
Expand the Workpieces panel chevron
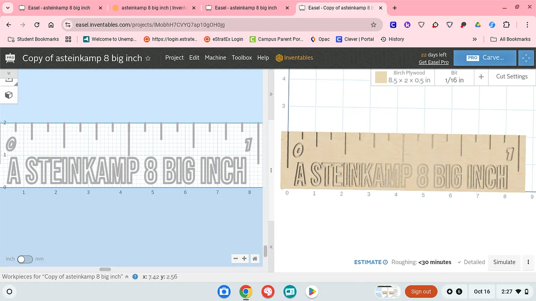(127, 276)
